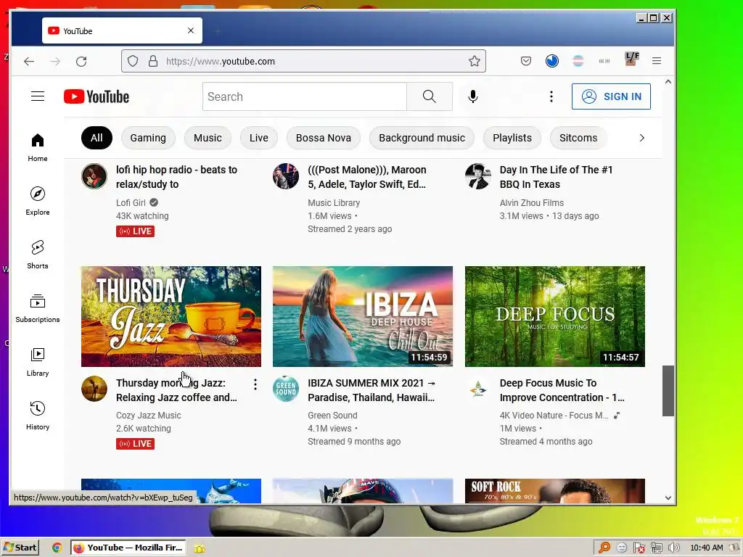
Task: Open Day In The Life BBQ video title
Action: coord(557,177)
